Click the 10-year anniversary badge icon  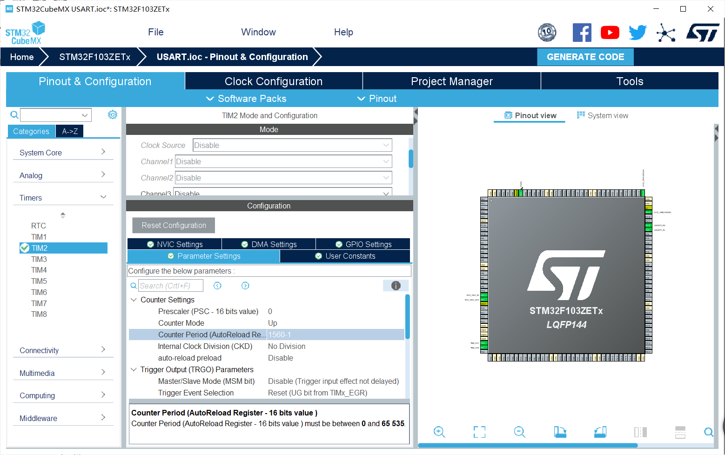(547, 33)
